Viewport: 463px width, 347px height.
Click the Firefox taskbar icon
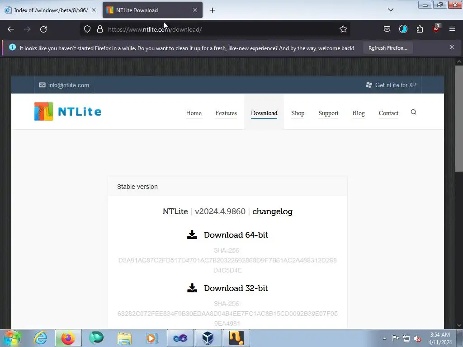point(68,338)
